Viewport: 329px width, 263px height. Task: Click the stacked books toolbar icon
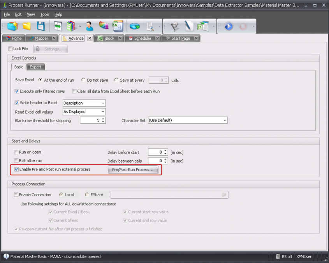click(x=70, y=26)
